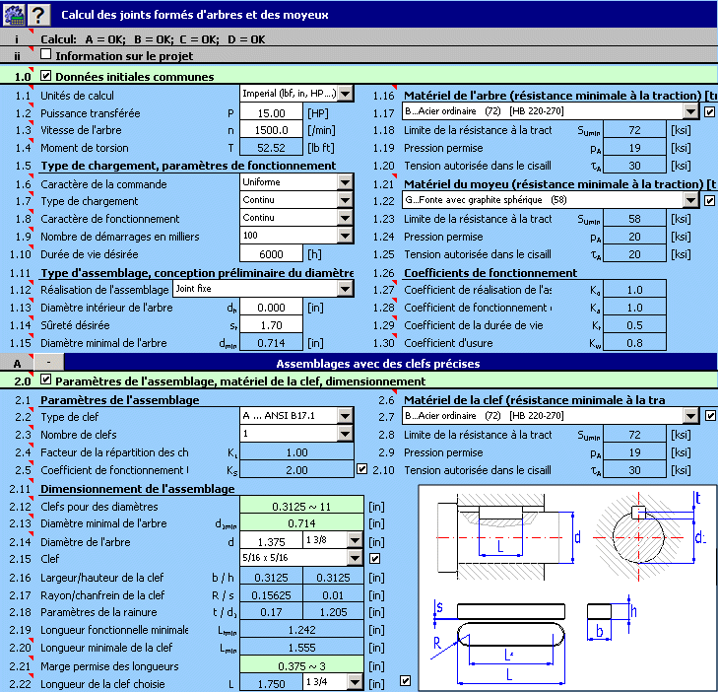This screenshot has width=718, height=692.
Task: Open Caractère de fonctionnement dropdown
Action: [346, 218]
